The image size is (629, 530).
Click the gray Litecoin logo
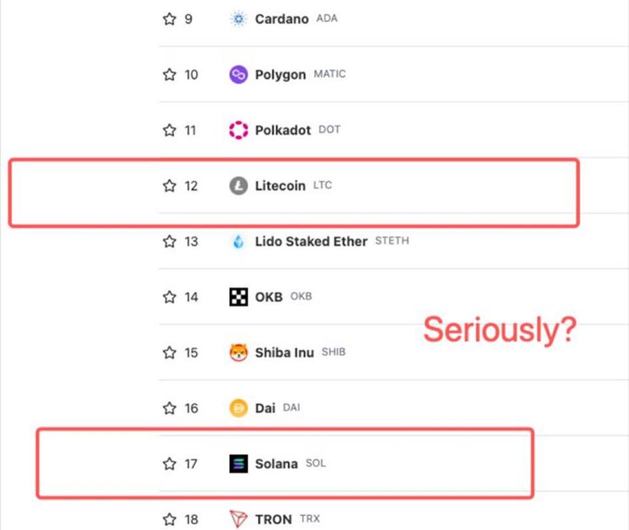tap(239, 186)
